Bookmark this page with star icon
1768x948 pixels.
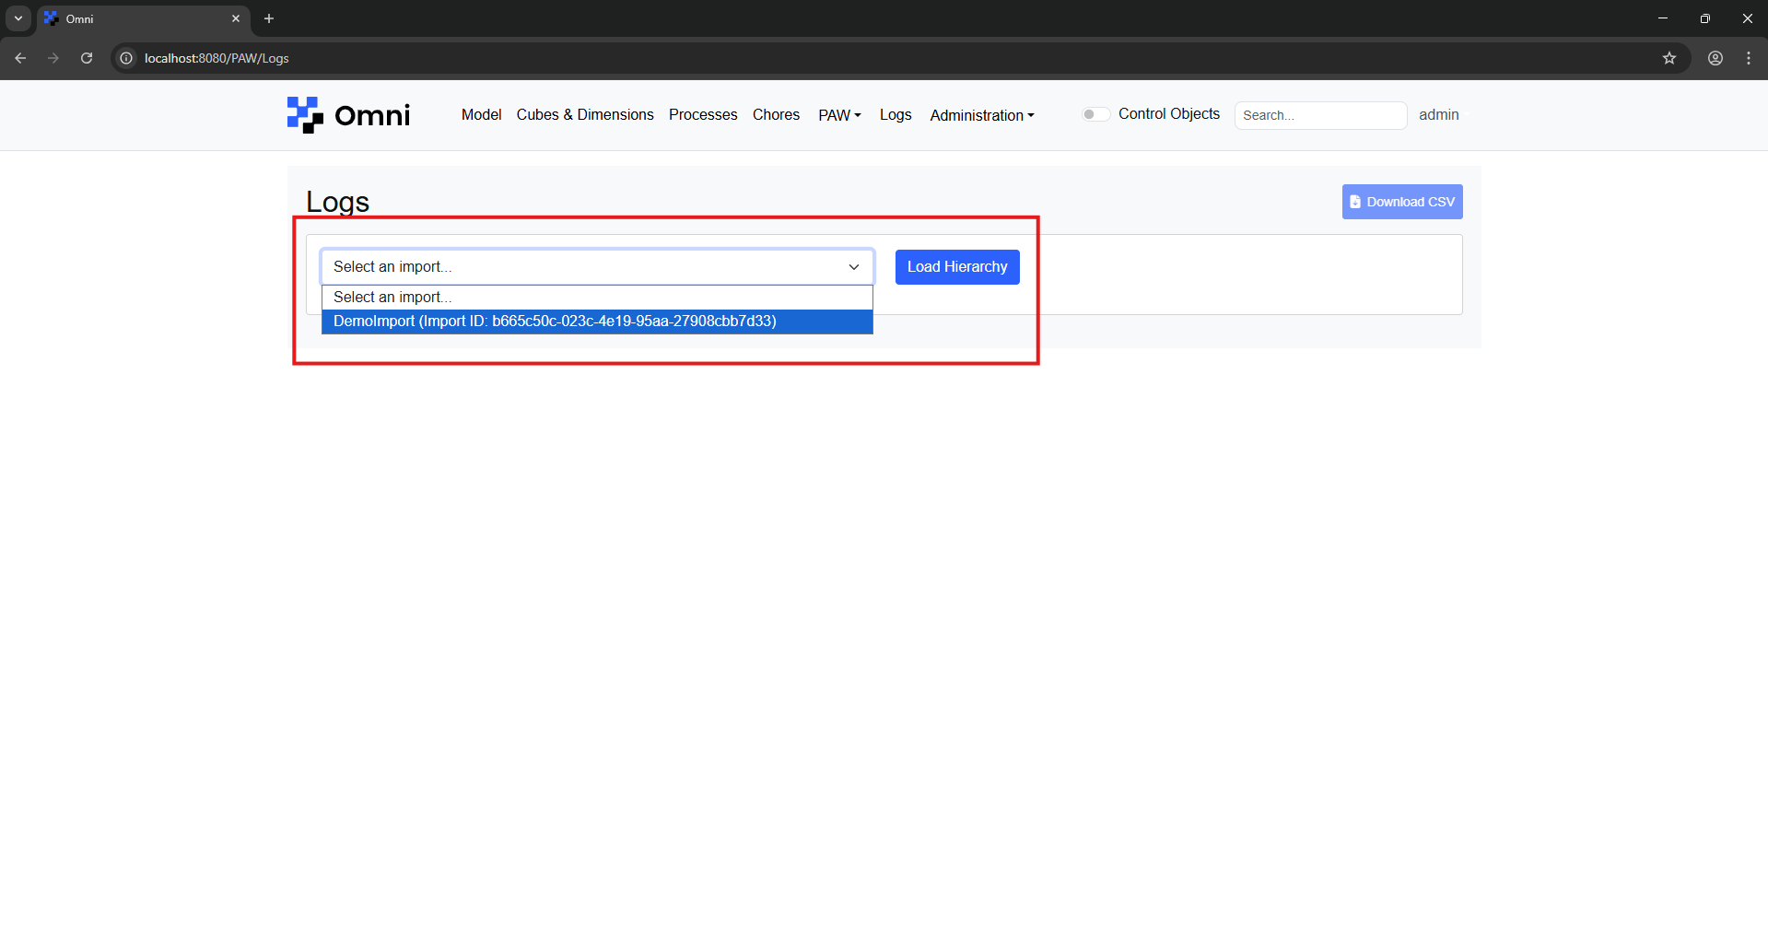point(1669,58)
